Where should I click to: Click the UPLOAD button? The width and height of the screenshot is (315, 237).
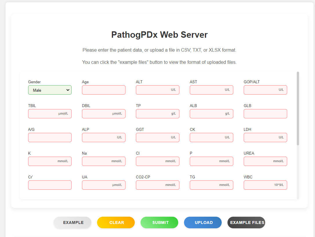(x=203, y=222)
